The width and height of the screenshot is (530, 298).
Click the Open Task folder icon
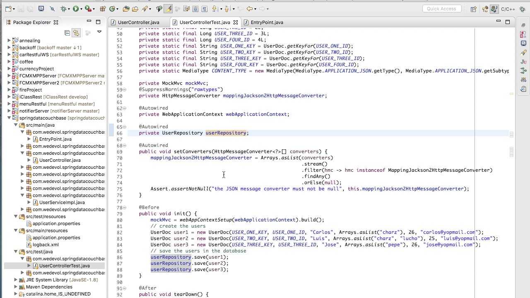pyautogui.click(x=135, y=9)
